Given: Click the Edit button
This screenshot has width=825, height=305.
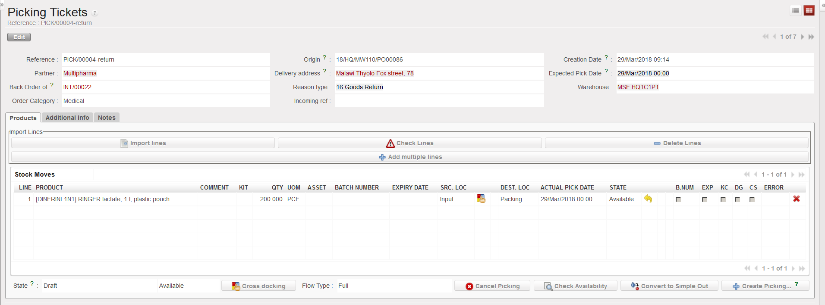Looking at the screenshot, I should click(x=19, y=37).
